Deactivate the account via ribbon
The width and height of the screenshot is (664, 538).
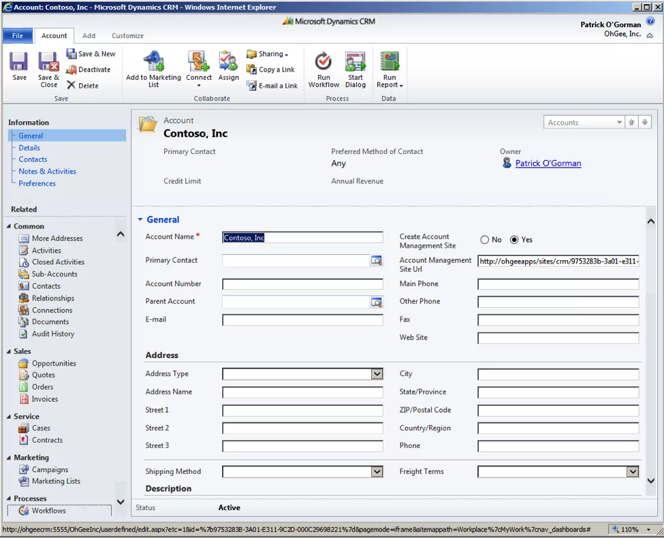89,69
